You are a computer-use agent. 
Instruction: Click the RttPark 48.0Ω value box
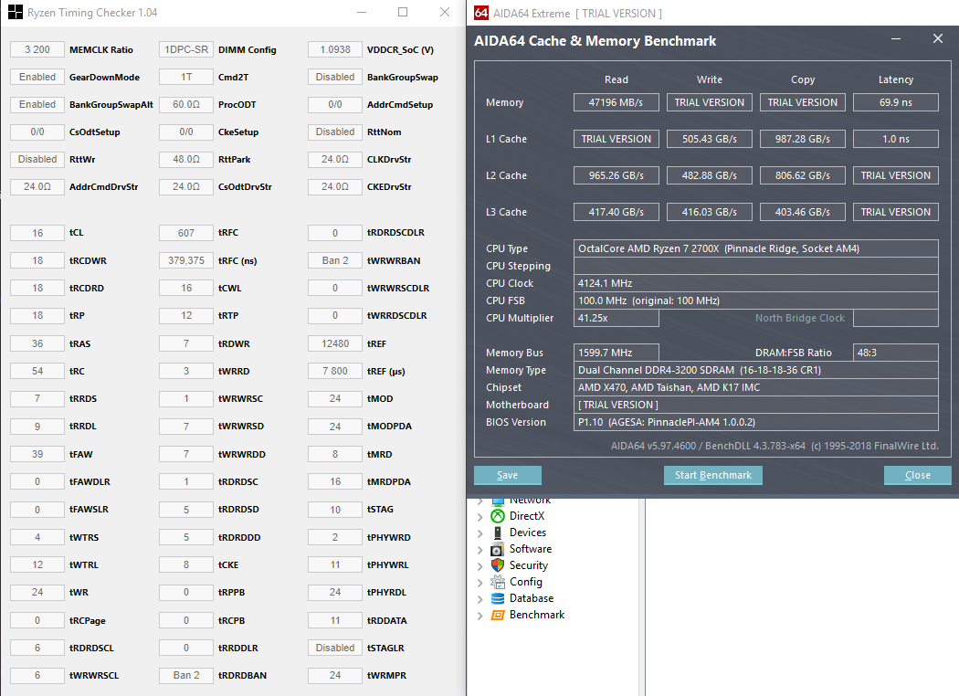tap(186, 159)
